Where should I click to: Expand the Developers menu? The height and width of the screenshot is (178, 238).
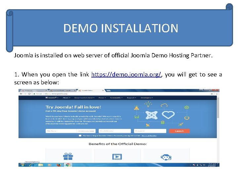click(x=146, y=98)
